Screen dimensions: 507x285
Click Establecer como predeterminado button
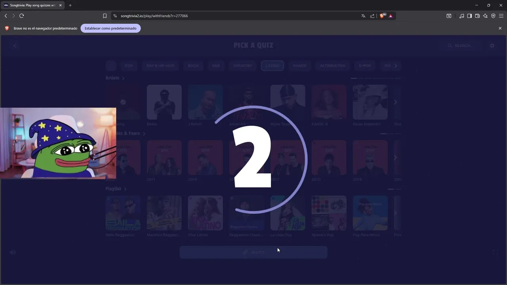(x=111, y=28)
